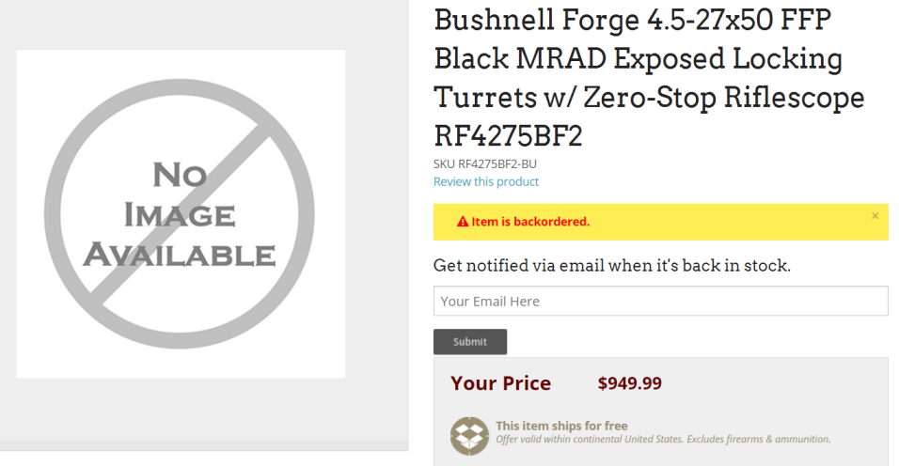This screenshot has width=899, height=466.
Task: Click the red warning triangle icon
Action: (x=462, y=222)
